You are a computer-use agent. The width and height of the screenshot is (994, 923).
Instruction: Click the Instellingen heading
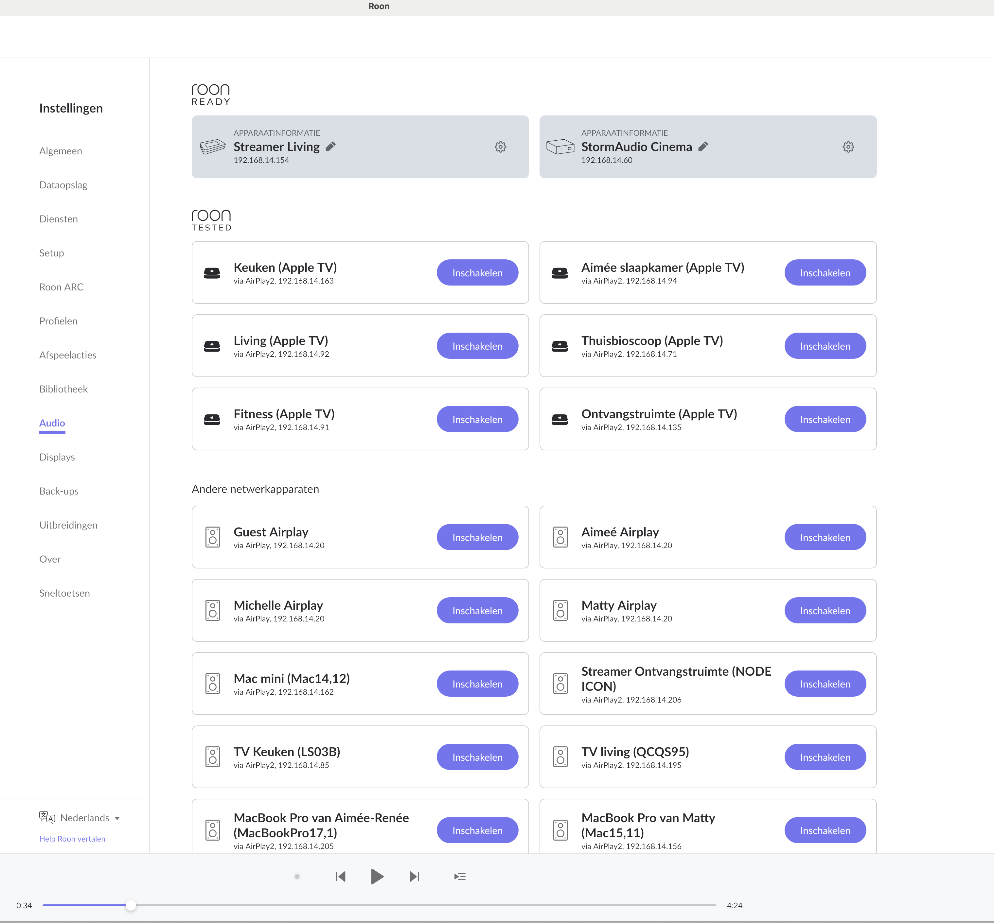pyautogui.click(x=71, y=108)
